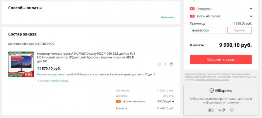Click the Способы оплаты heading
The image size is (262, 118).
pos(25,8)
